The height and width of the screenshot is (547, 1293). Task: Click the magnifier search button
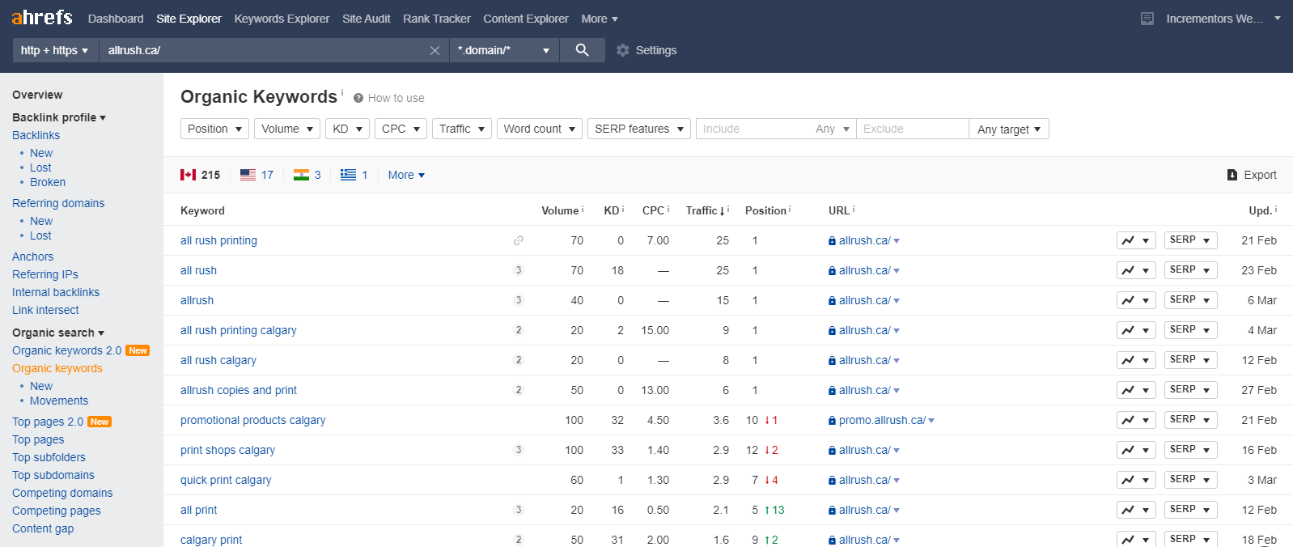coord(582,50)
